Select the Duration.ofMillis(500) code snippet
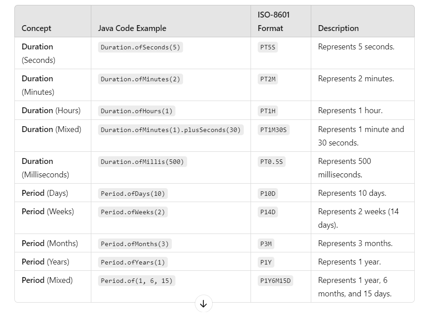This screenshot has height=313, width=439. pos(143,162)
